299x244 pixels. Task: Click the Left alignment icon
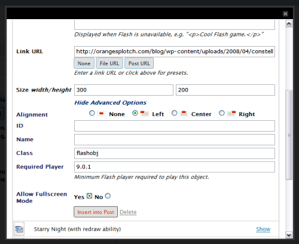click(145, 114)
